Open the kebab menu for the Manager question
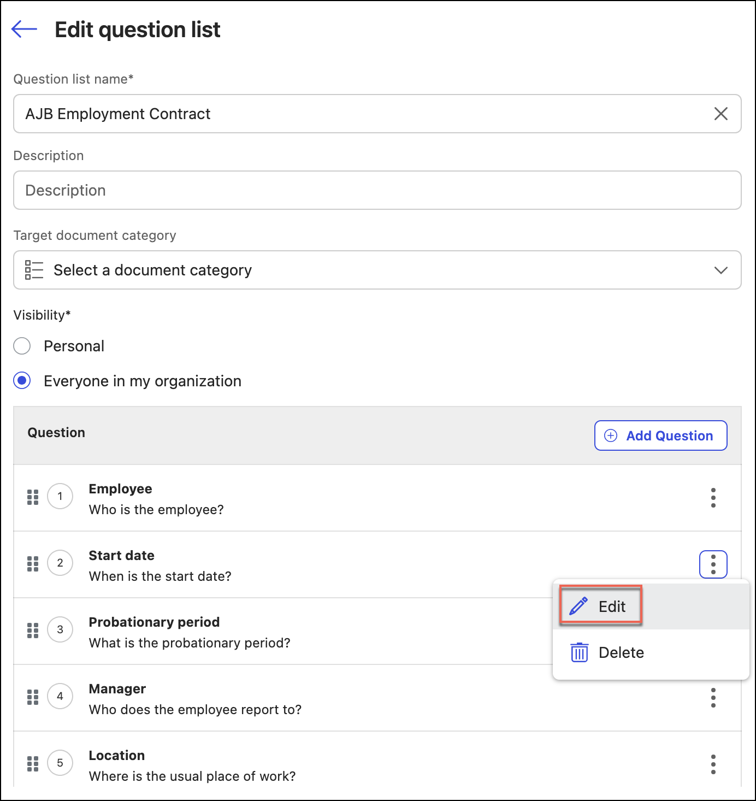Image resolution: width=756 pixels, height=801 pixels. [713, 698]
